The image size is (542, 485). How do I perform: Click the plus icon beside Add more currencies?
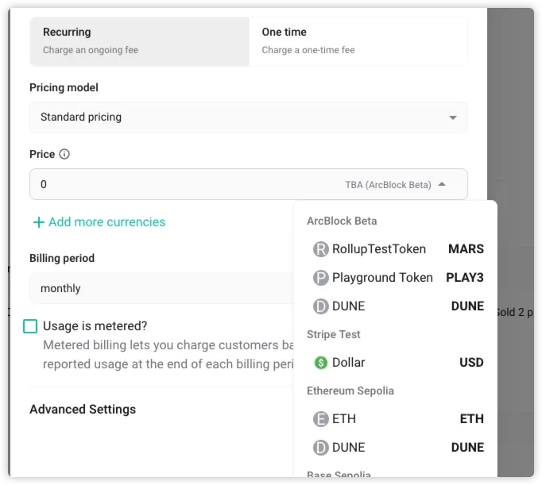tap(39, 222)
